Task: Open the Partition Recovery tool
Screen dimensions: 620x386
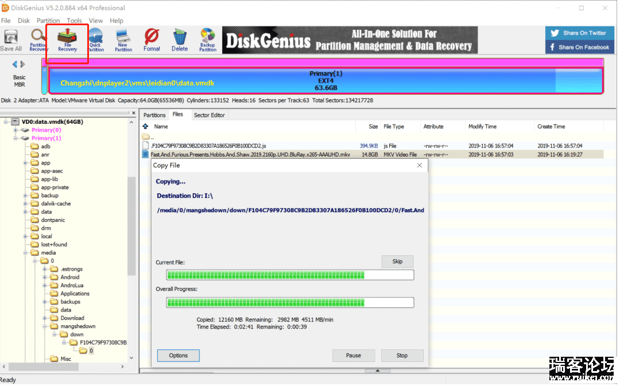Action: point(38,40)
